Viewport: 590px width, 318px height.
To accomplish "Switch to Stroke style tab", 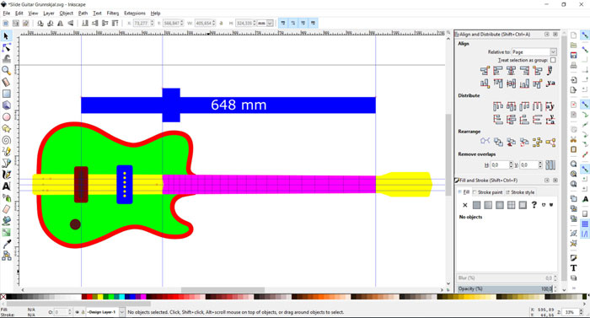I will pos(520,192).
